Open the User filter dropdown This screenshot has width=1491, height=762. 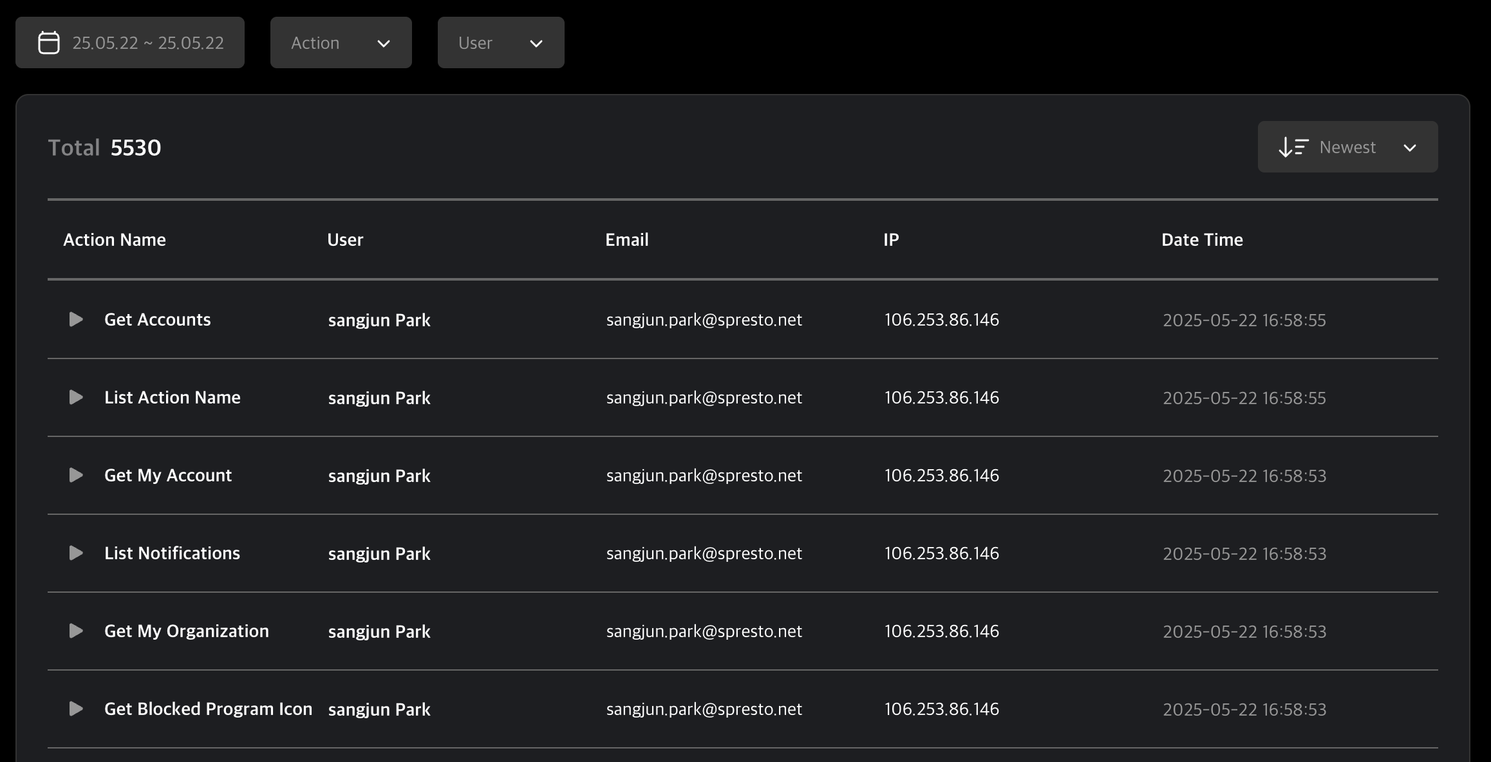pyautogui.click(x=500, y=42)
